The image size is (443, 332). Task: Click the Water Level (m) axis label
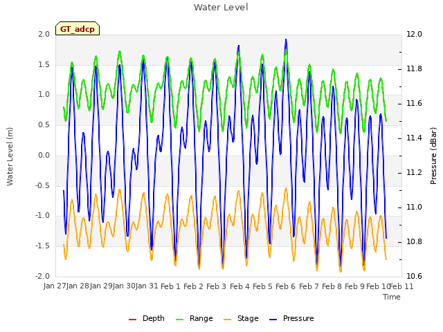click(x=10, y=156)
